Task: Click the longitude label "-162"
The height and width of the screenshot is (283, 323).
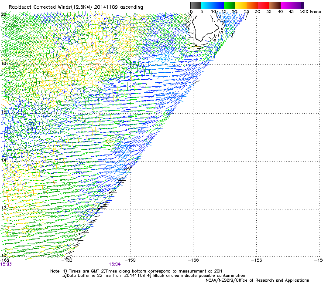Action: [x=67, y=260]
